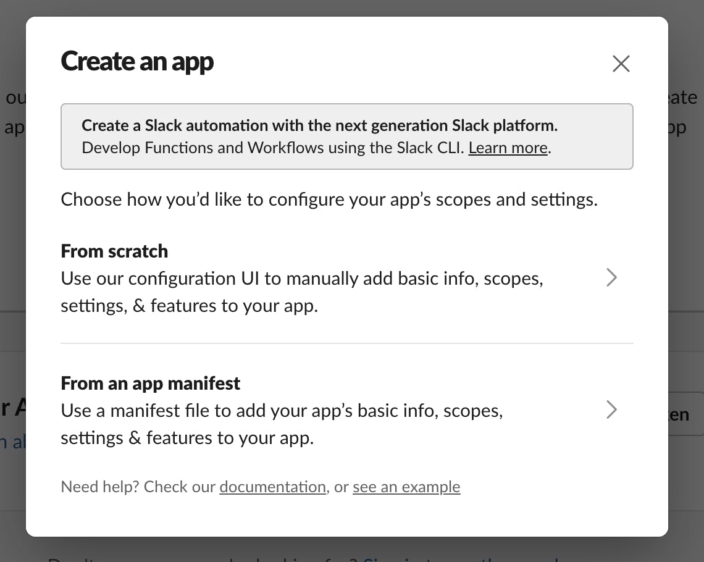
Task: Select the From scratch heading
Action: point(114,251)
